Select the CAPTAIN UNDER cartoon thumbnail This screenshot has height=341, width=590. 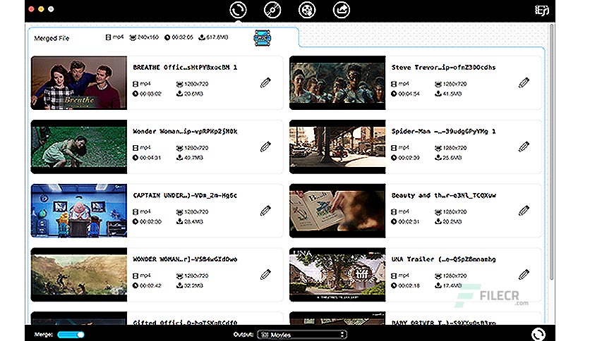pos(79,211)
